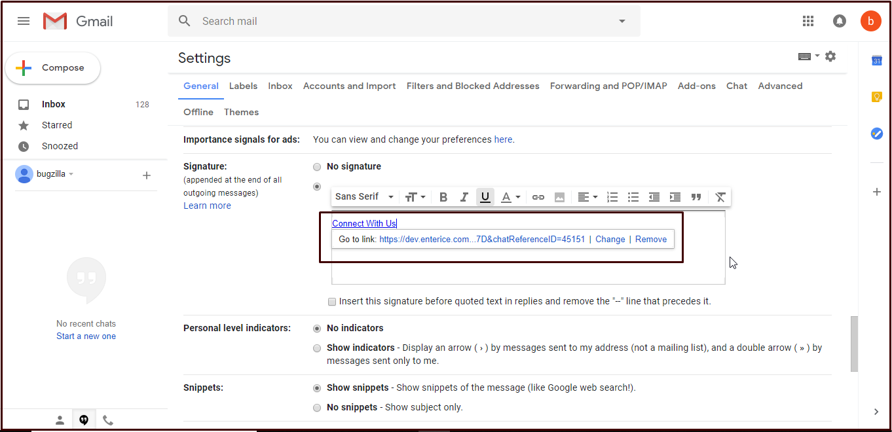Click the Insert link icon
The height and width of the screenshot is (432, 892).
pyautogui.click(x=538, y=197)
